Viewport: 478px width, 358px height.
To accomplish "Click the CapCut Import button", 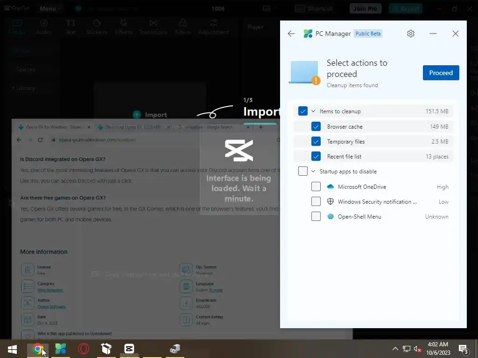I will click(x=150, y=115).
